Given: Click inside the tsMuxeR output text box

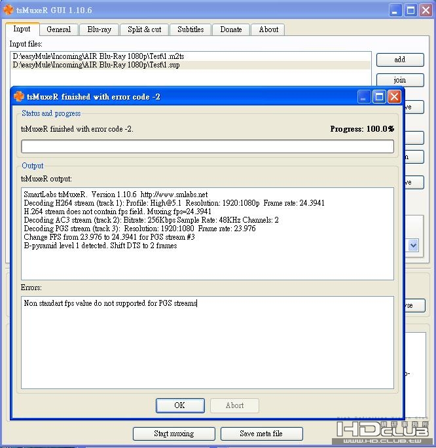Looking at the screenshot, I should click(208, 233).
